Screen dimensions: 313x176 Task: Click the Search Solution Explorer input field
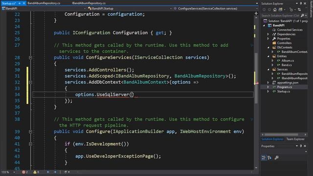[x=280, y=16]
